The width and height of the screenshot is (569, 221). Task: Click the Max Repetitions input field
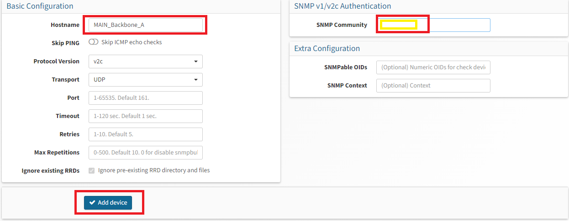point(145,152)
